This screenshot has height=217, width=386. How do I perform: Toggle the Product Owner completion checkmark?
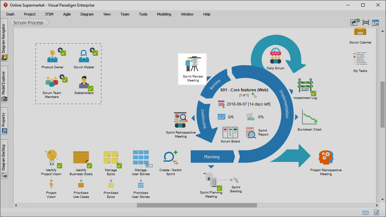pyautogui.click(x=63, y=53)
